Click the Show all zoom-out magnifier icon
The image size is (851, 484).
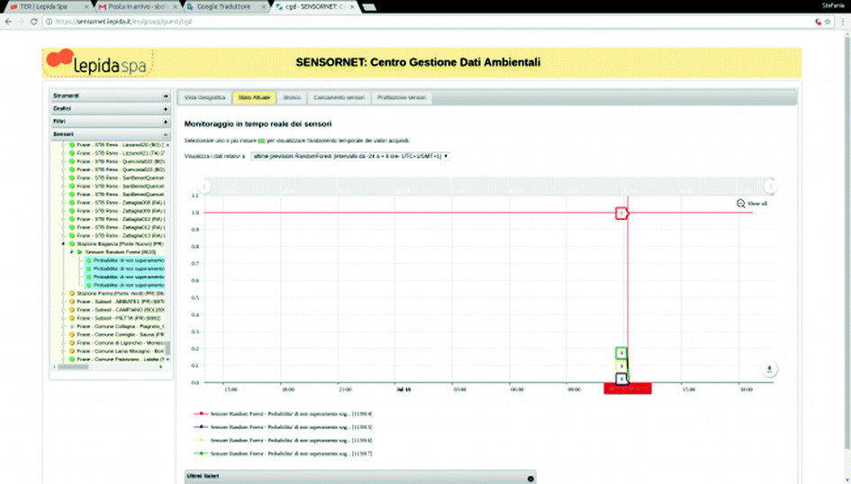point(740,204)
